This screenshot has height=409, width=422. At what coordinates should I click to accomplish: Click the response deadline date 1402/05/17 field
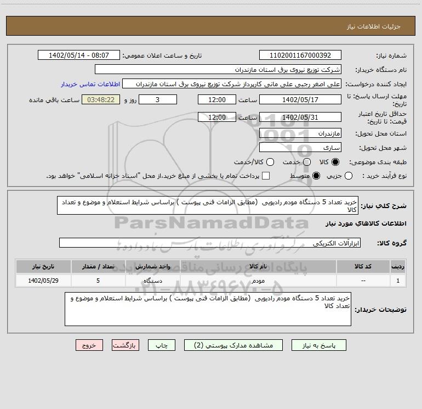300,99
